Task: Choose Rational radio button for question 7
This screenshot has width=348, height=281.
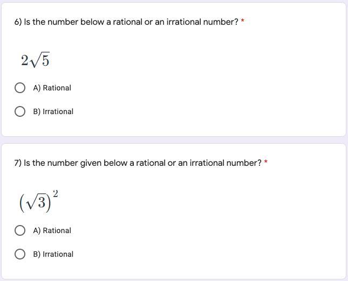Action: pos(20,230)
